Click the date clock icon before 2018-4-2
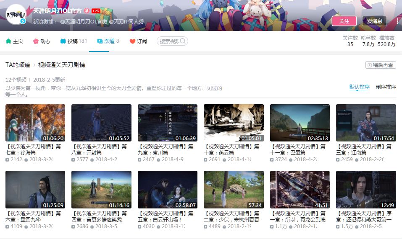 [92, 160]
